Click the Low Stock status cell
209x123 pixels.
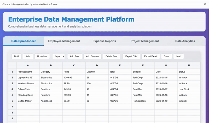189,89
